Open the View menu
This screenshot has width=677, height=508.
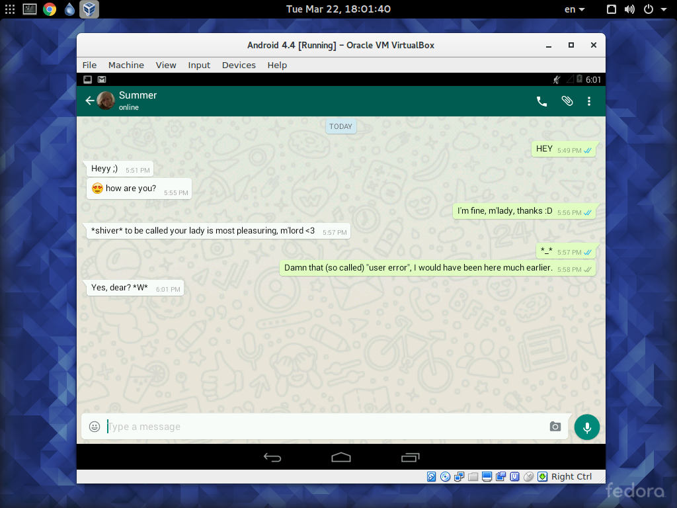(166, 65)
